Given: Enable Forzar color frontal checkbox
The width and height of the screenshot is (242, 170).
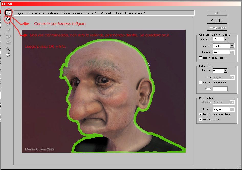Looking at the screenshot, I should pos(200,83).
